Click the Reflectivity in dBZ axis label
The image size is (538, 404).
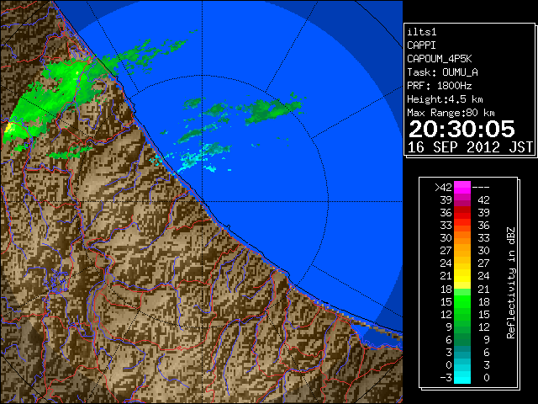tap(511, 283)
